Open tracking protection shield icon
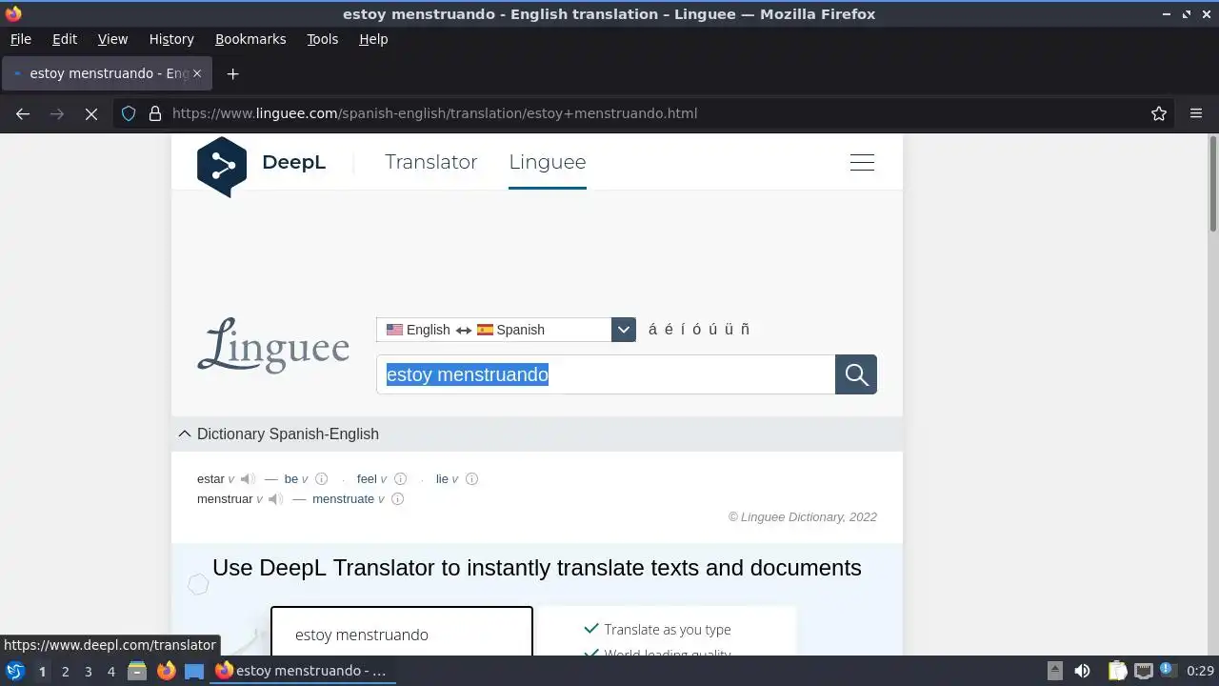Image resolution: width=1219 pixels, height=686 pixels. point(129,113)
